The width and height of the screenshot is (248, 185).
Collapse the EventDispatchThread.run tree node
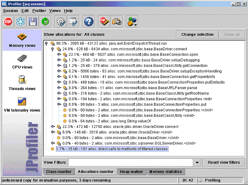(x=47, y=44)
